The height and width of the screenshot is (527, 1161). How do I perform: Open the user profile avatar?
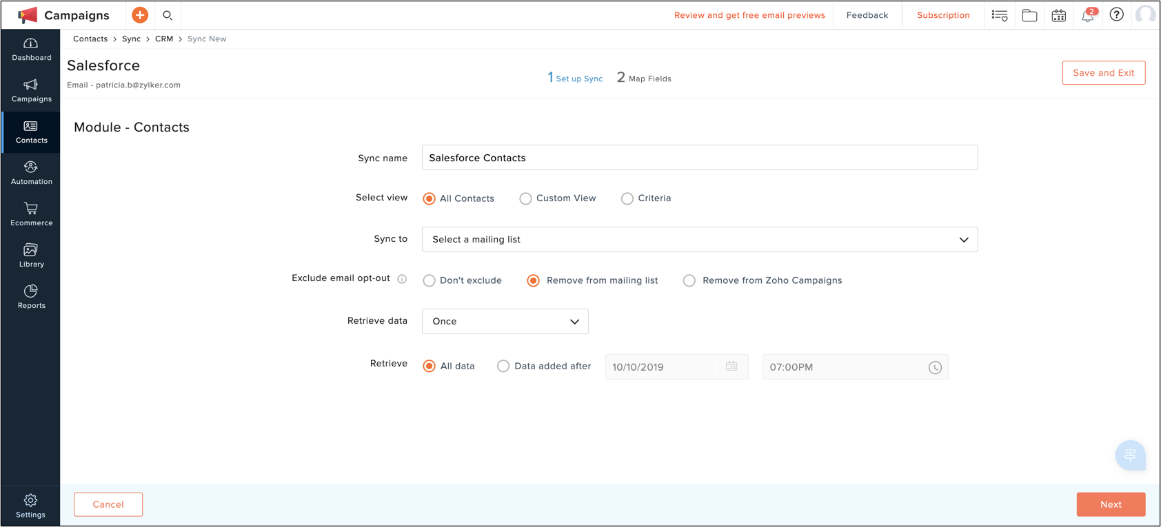click(x=1145, y=14)
